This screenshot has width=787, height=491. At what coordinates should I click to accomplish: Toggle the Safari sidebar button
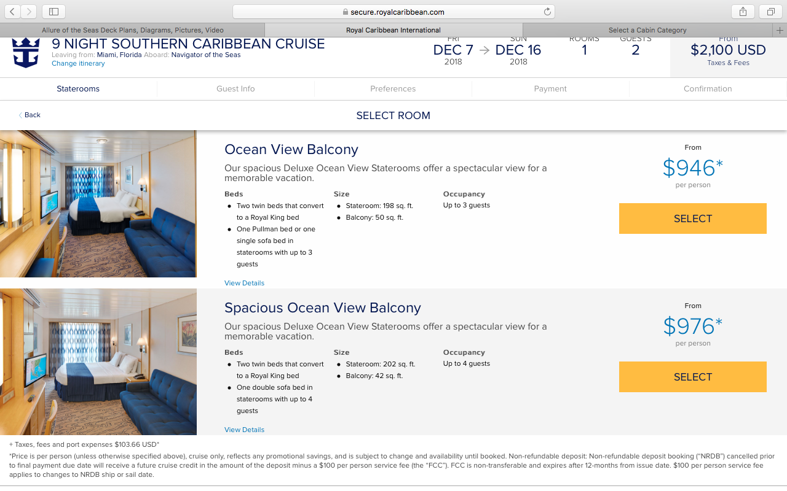pyautogui.click(x=53, y=12)
